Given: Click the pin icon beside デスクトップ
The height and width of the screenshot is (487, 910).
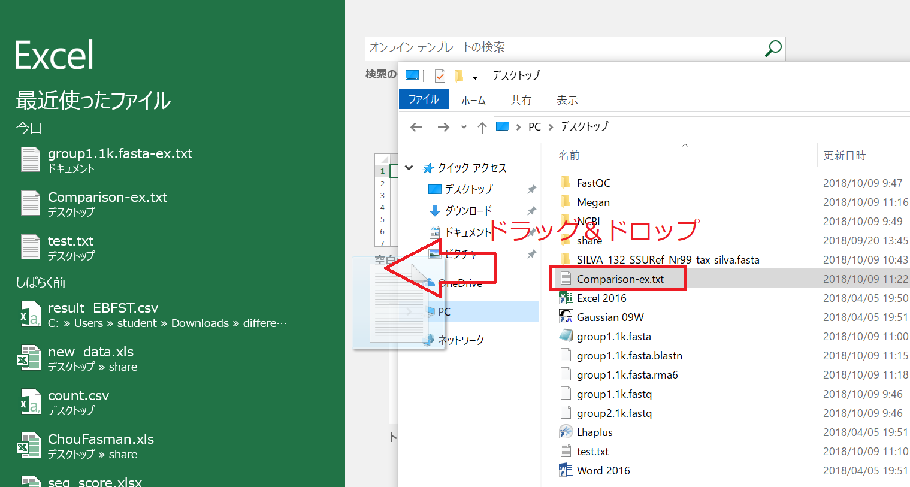Looking at the screenshot, I should coord(531,189).
